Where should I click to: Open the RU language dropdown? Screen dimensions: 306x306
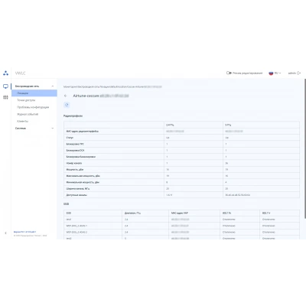(278, 73)
